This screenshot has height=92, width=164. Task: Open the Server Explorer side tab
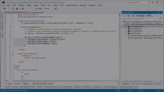3,26
